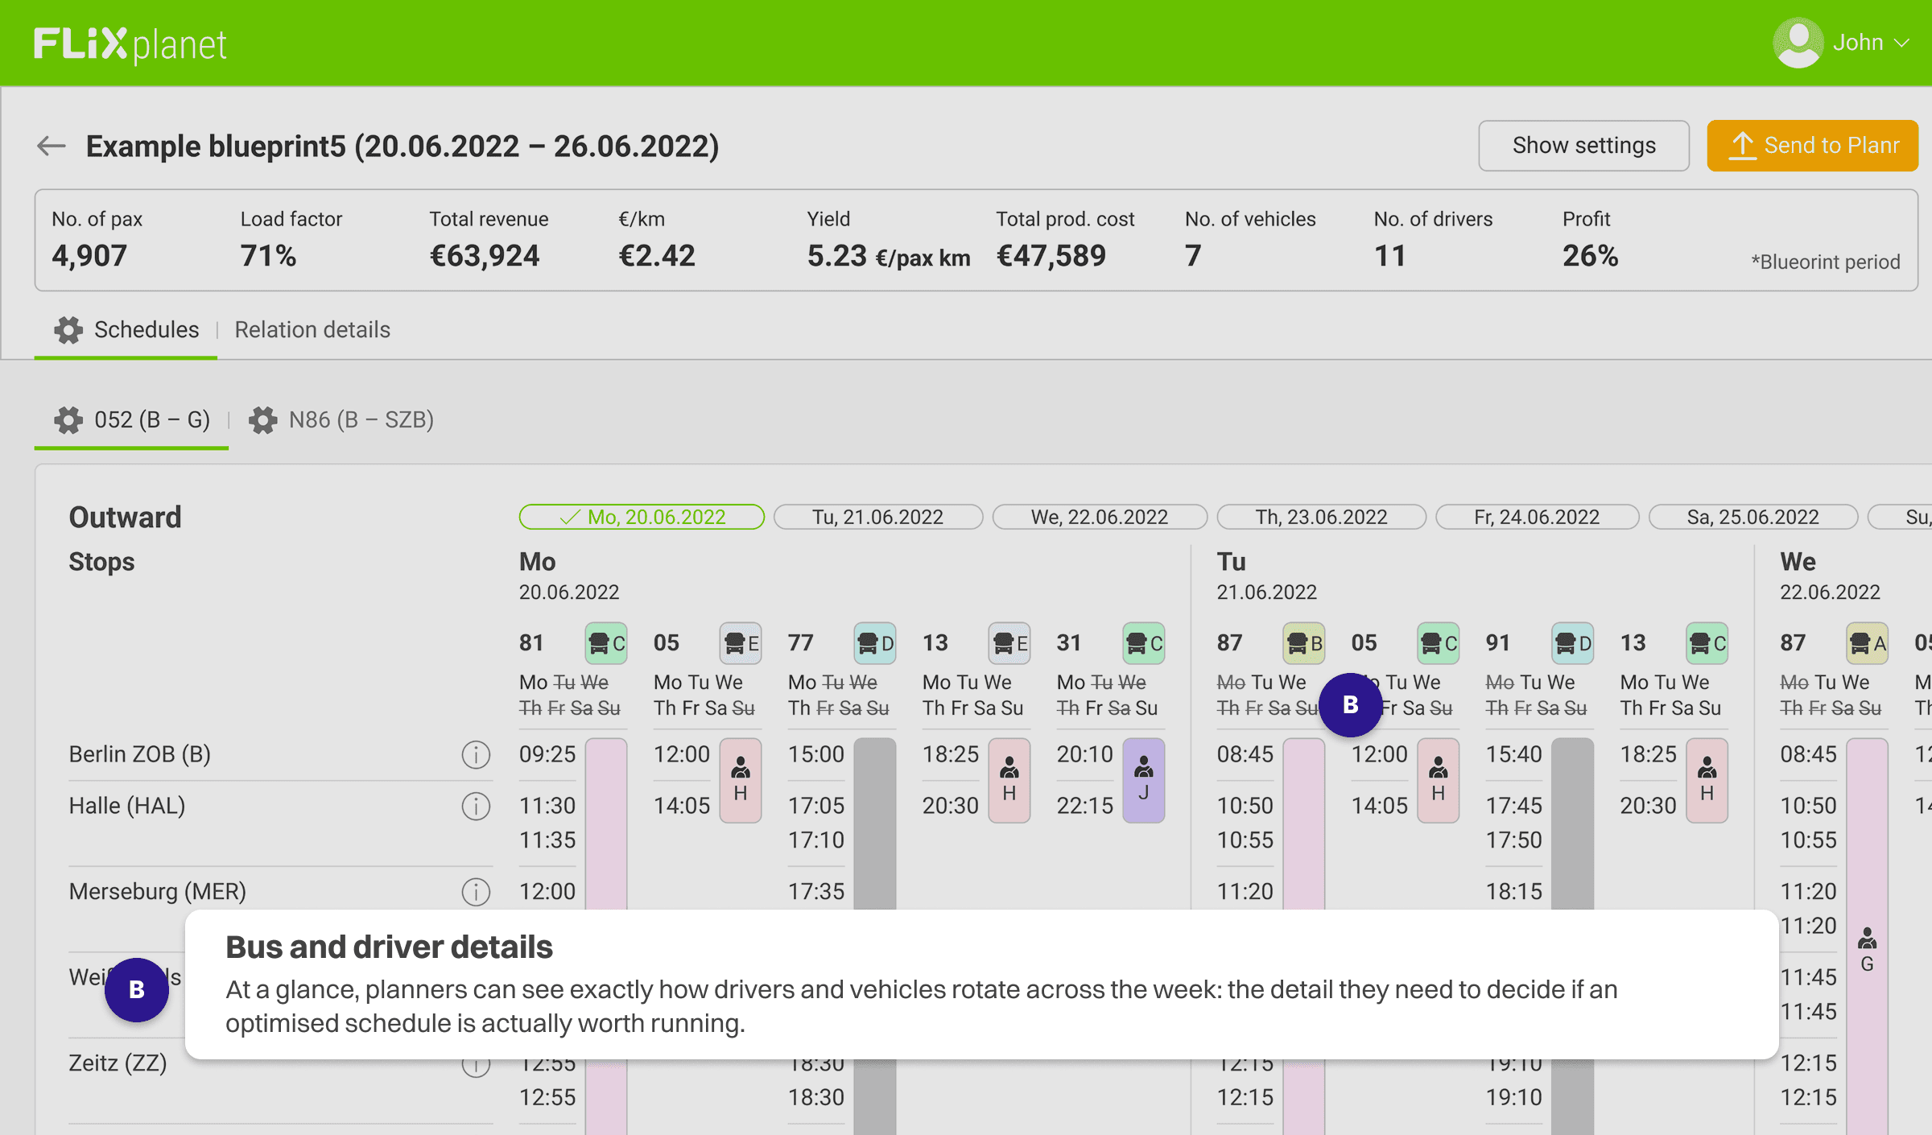Image resolution: width=1932 pixels, height=1135 pixels.
Task: Click the gear icon on Schedules tab
Action: click(x=68, y=330)
